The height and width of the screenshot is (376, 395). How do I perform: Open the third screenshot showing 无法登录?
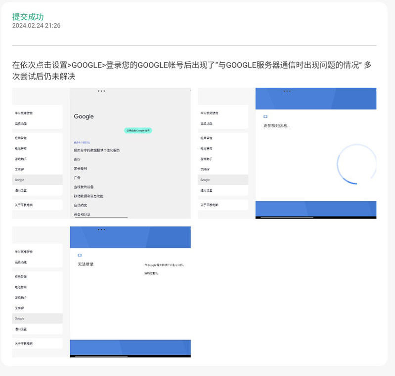101,292
